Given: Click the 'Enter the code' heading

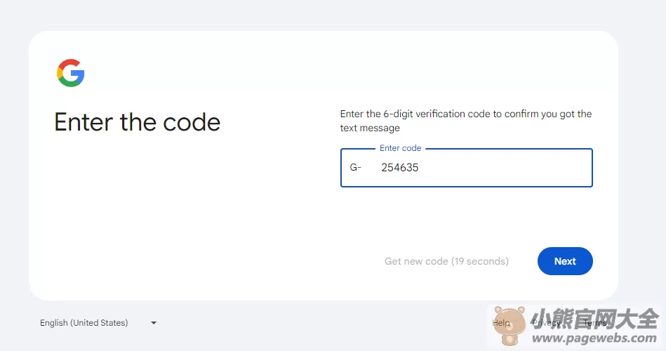Looking at the screenshot, I should coord(137,122).
